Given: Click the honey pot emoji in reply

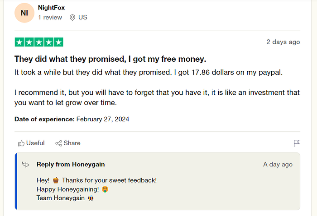Looking at the screenshot, I should pyautogui.click(x=56, y=180).
